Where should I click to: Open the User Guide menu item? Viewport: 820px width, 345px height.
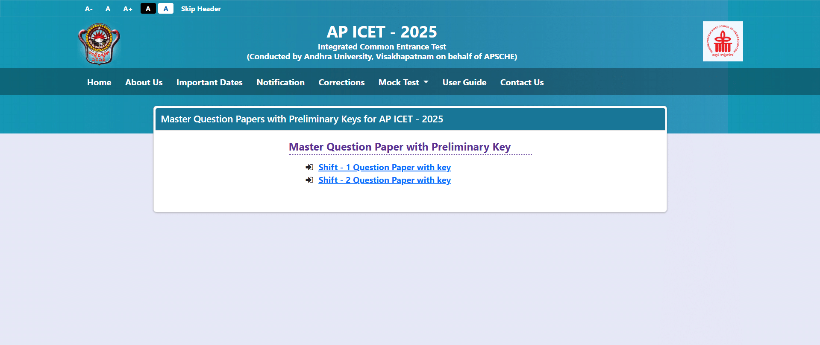pyautogui.click(x=464, y=82)
